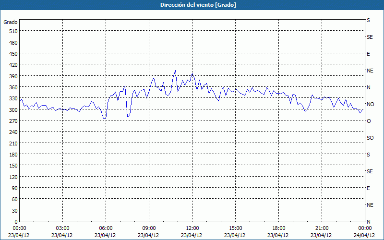Viewport: 384px width, 240px height.
Task: Click the 18:00 time axis label
Action: [278, 228]
